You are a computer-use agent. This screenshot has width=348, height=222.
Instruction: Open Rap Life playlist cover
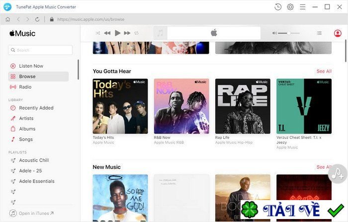click(x=243, y=106)
